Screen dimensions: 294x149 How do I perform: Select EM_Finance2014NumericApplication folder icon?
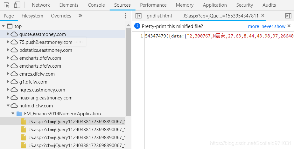(x=19, y=114)
